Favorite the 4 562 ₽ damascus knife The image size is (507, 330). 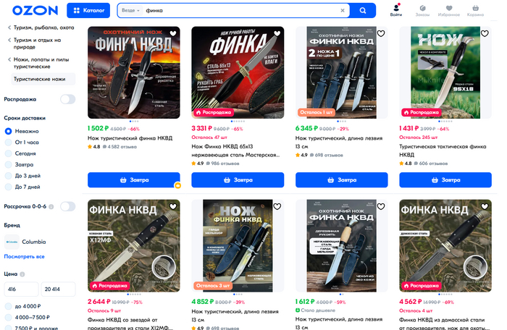coord(485,206)
